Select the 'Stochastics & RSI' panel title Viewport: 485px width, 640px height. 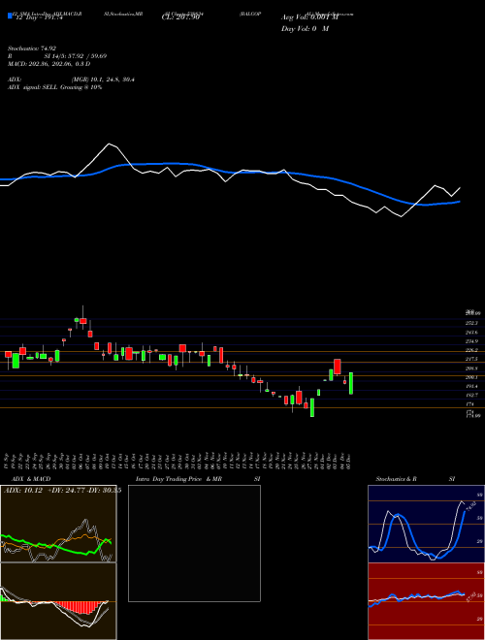[415, 479]
